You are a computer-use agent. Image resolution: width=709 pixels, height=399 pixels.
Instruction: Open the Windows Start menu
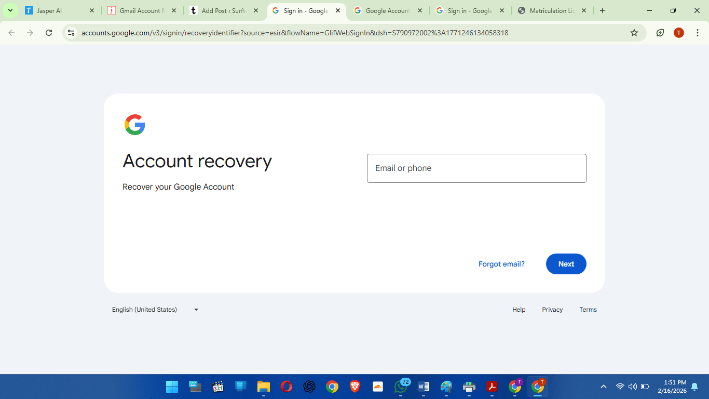tap(172, 387)
